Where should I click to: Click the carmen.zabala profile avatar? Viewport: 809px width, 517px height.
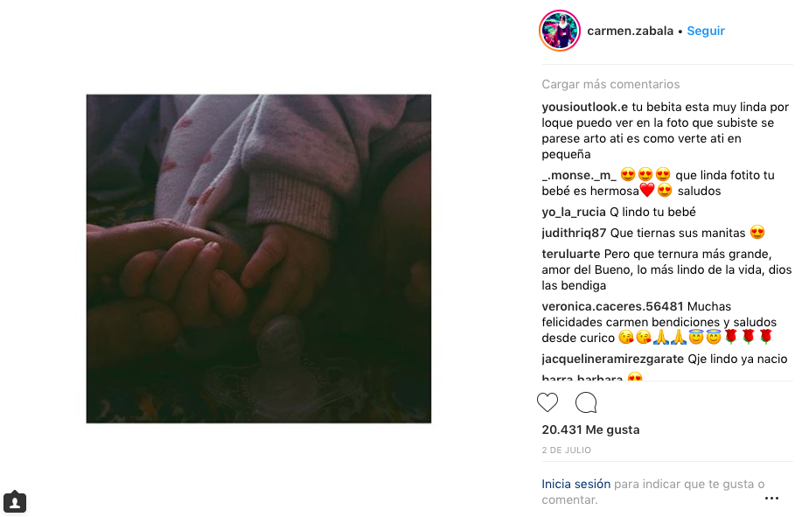point(560,31)
